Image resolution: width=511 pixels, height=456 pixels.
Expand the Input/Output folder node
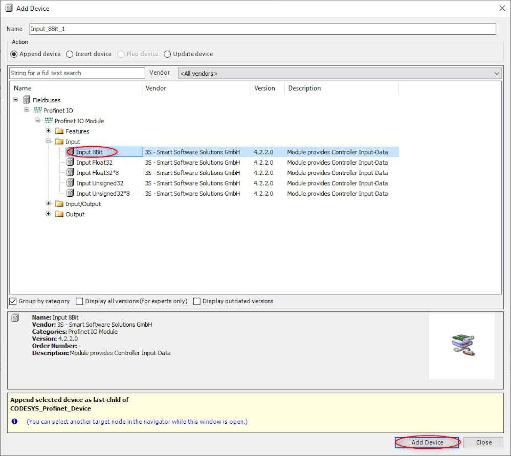click(x=48, y=203)
